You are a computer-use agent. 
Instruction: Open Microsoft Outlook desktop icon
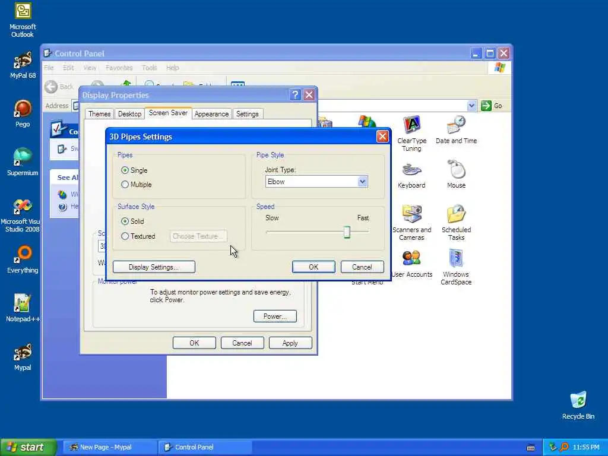click(23, 20)
